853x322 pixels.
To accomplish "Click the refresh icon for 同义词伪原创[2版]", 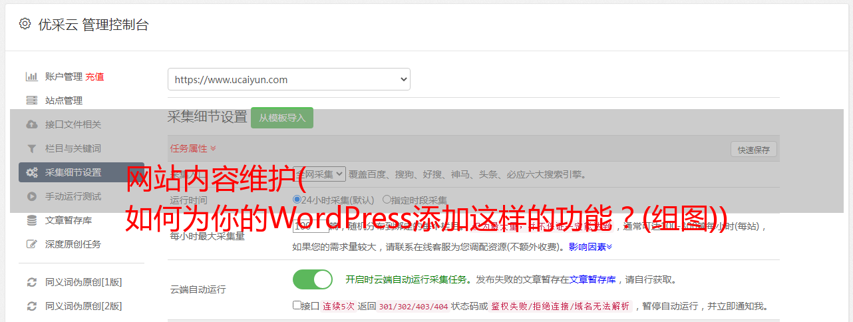I will tap(31, 306).
